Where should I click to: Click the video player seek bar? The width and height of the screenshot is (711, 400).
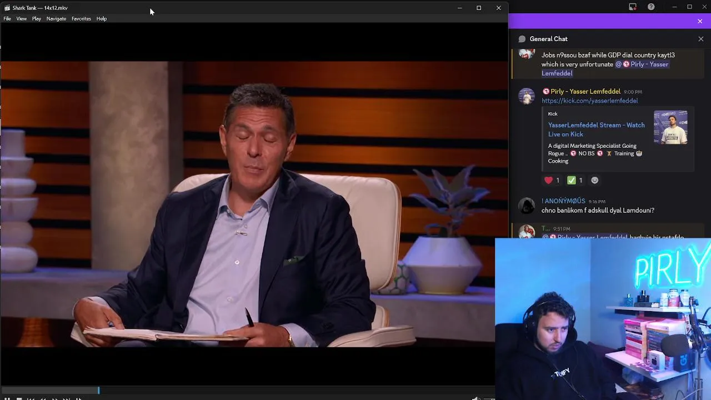(247, 391)
